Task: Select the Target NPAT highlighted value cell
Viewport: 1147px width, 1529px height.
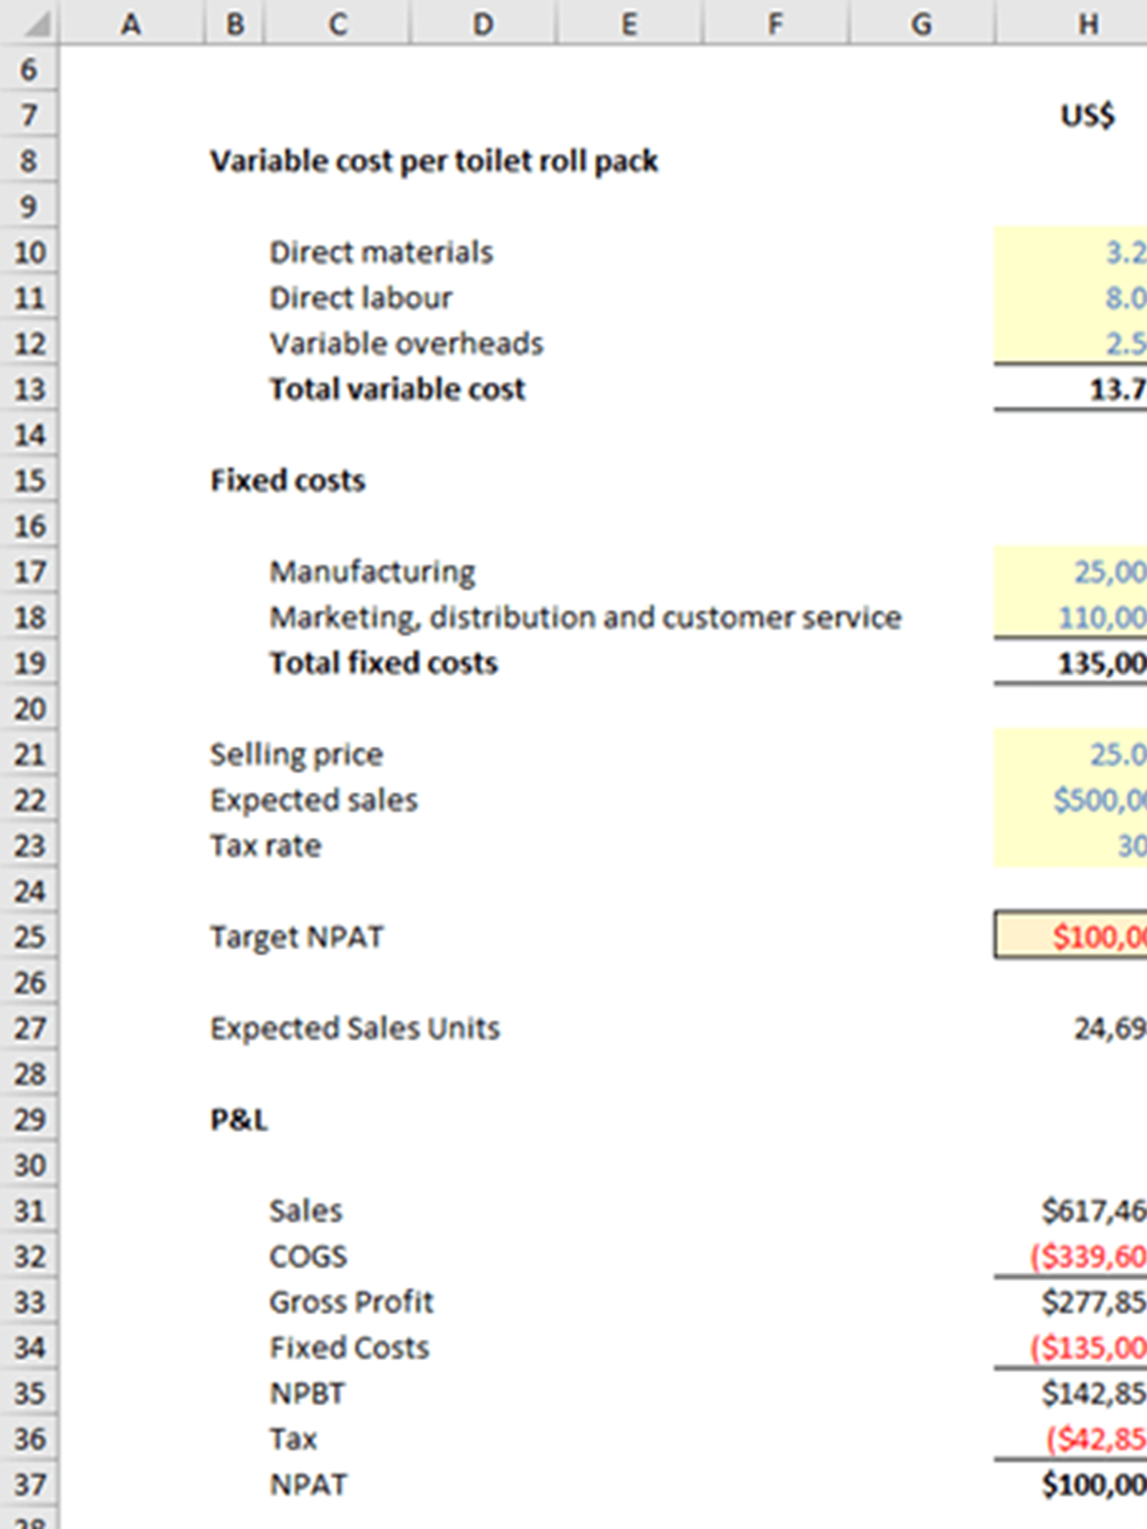Action: point(1075,937)
